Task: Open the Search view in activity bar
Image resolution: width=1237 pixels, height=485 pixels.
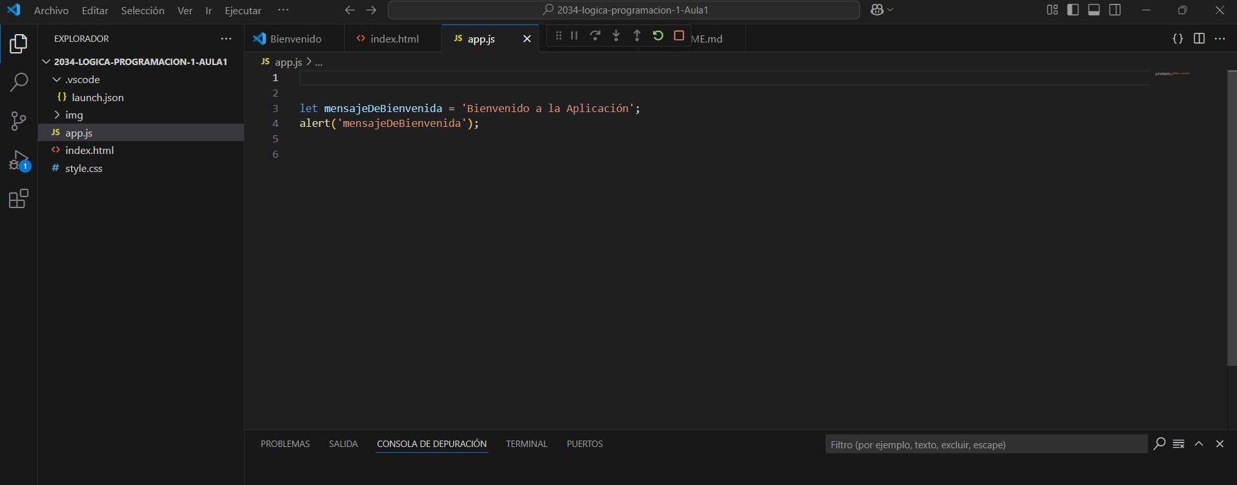Action: coord(19,82)
